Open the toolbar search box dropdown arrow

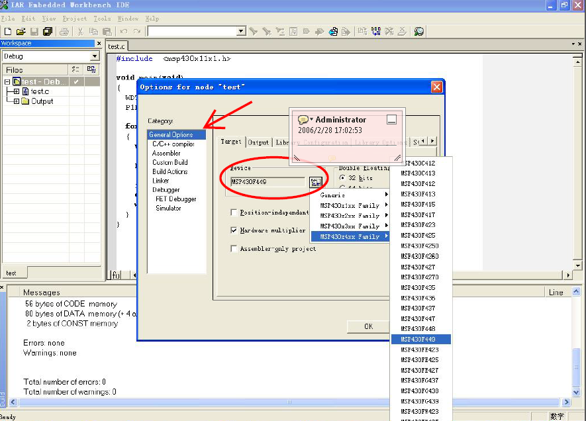pos(241,31)
